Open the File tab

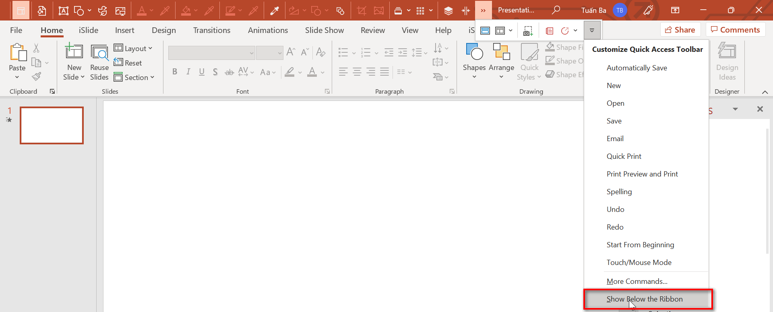point(16,30)
